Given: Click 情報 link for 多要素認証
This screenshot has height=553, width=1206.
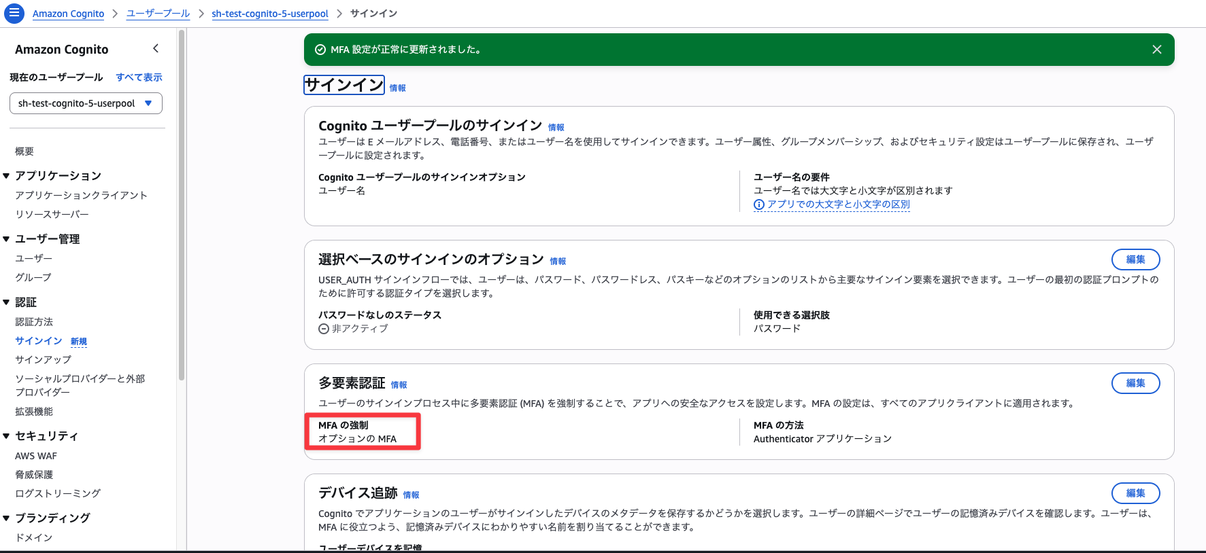Looking at the screenshot, I should point(399,385).
